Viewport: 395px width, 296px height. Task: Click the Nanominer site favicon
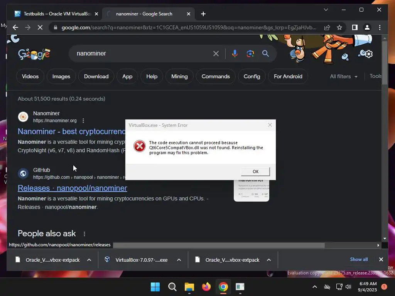pos(23,117)
